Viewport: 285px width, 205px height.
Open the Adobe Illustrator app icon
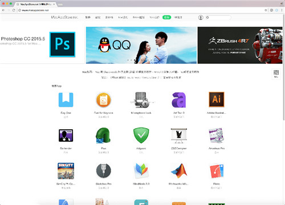217,100
